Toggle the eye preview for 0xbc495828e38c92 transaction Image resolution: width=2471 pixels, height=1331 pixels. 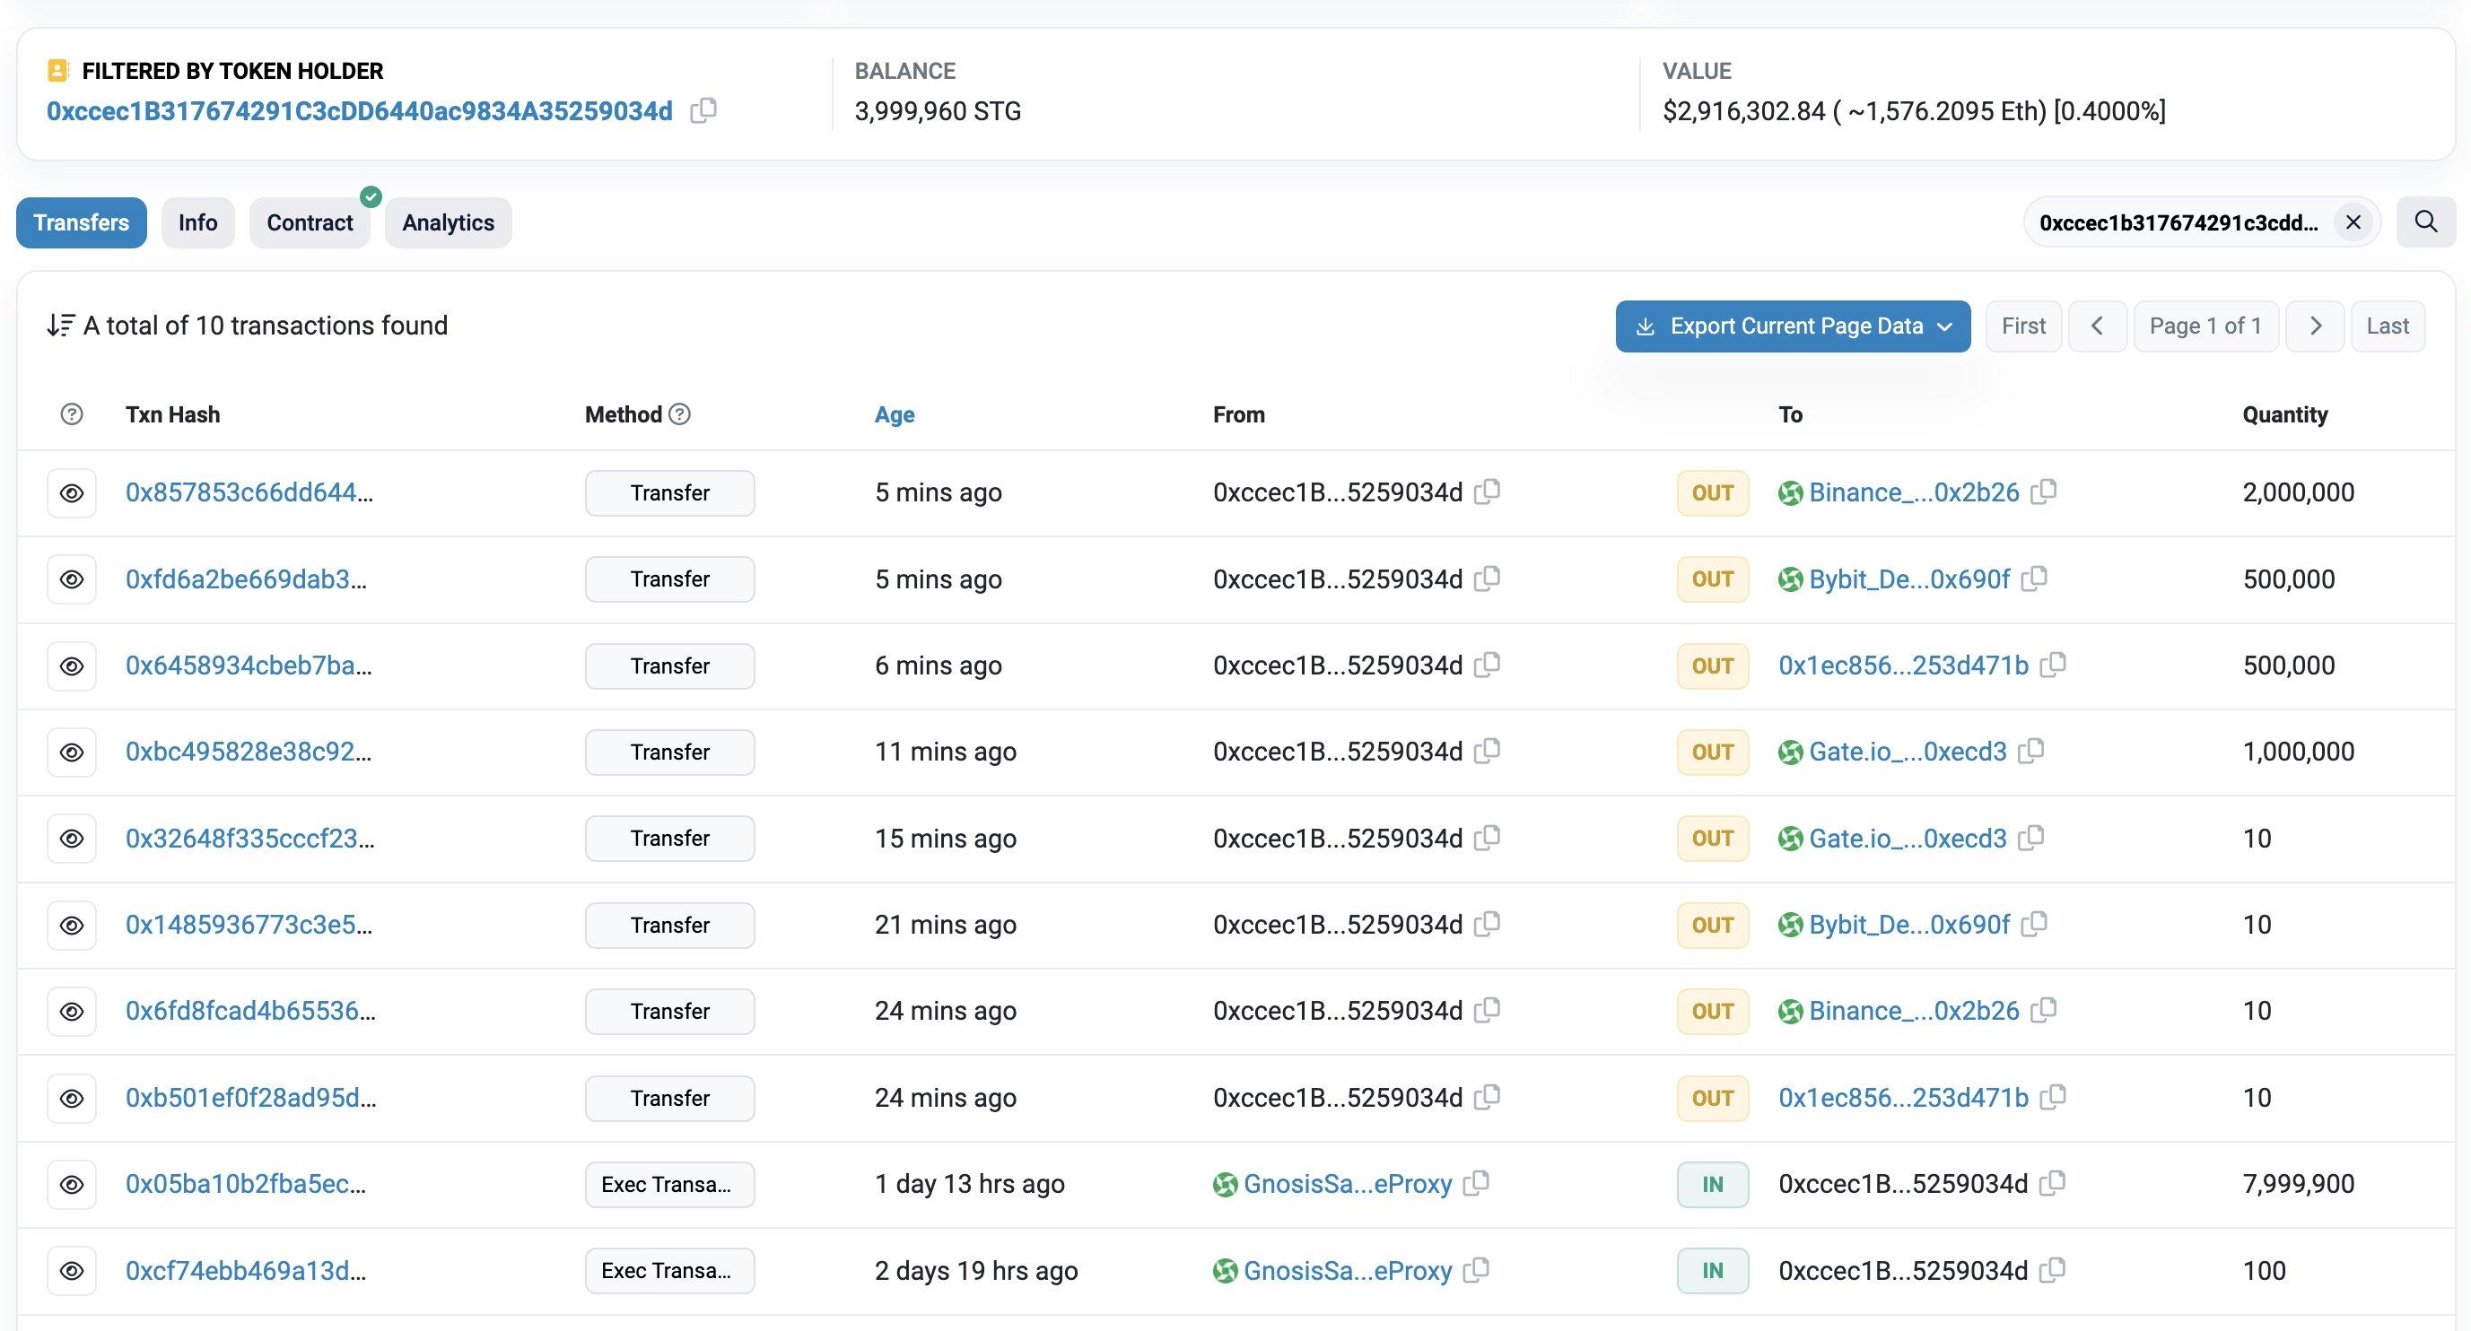[x=72, y=752]
